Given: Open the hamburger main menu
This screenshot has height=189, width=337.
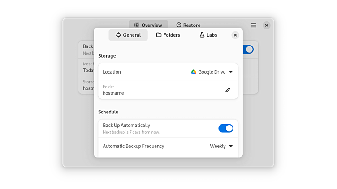Looking at the screenshot, I should 254,25.
